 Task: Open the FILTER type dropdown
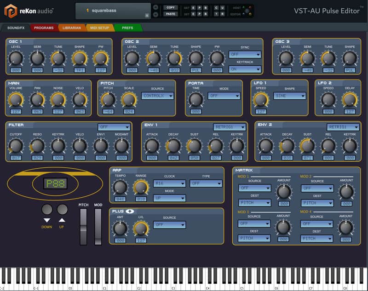(x=114, y=127)
